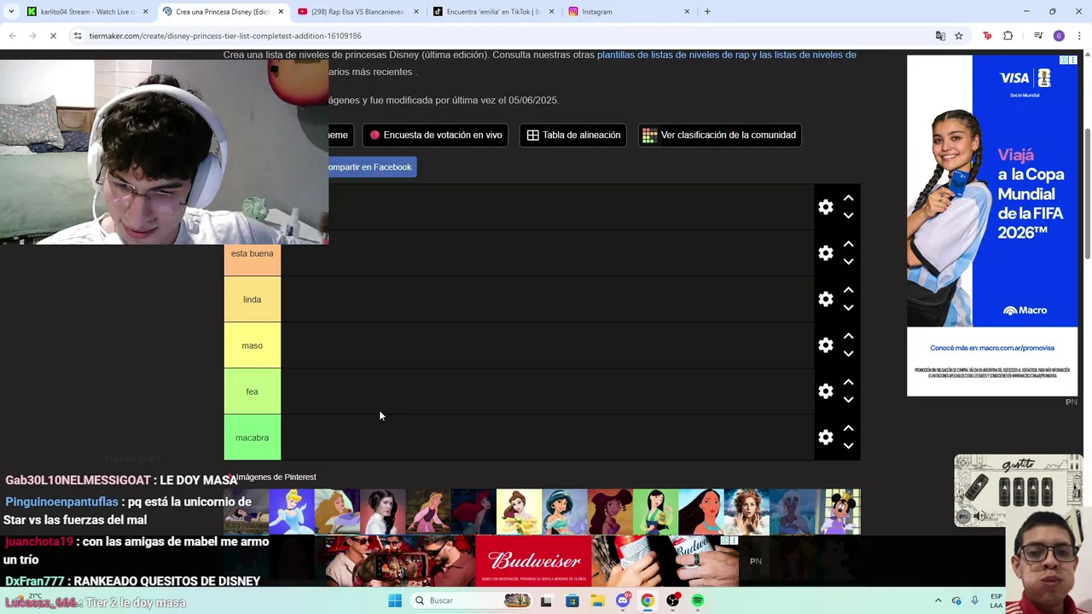Open settings gear for the topmost tier row
1092x614 pixels.
coord(826,207)
